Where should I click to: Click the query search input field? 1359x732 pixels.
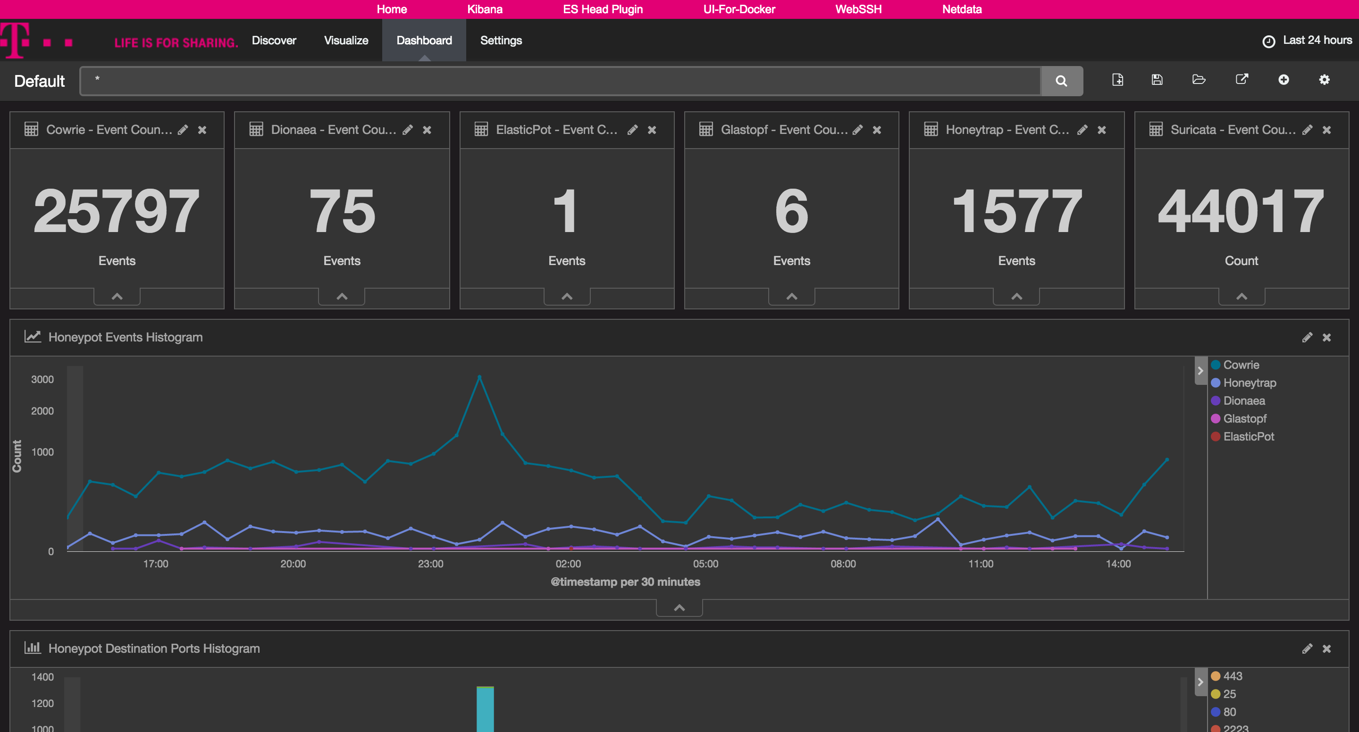(x=559, y=81)
